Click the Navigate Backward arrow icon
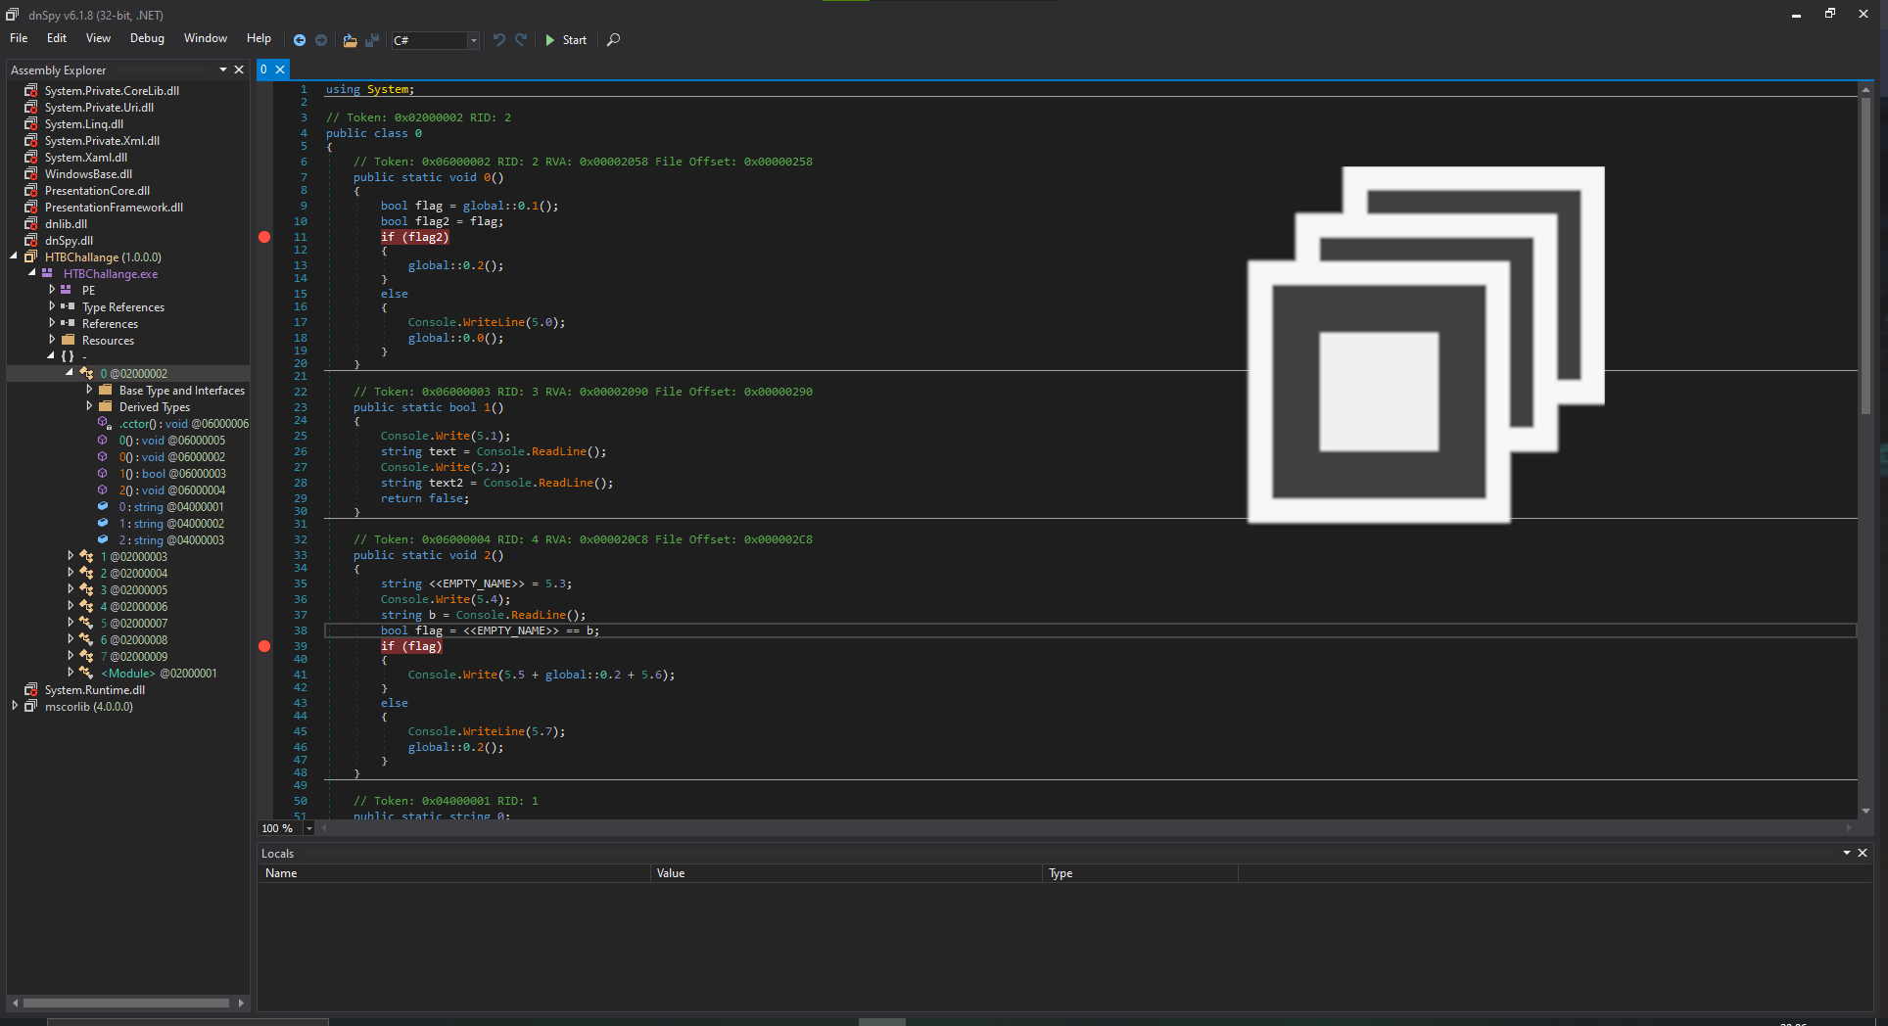This screenshot has width=1888, height=1026. point(300,40)
